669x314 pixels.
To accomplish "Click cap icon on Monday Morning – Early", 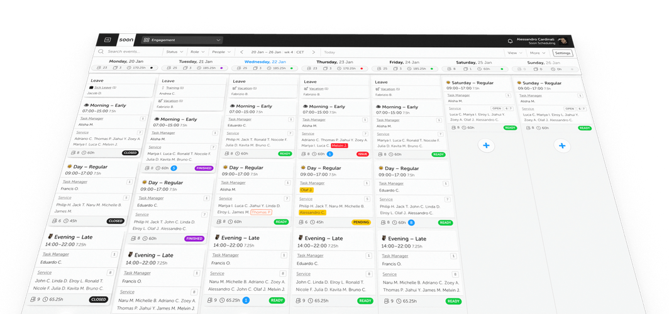I will coord(86,105).
